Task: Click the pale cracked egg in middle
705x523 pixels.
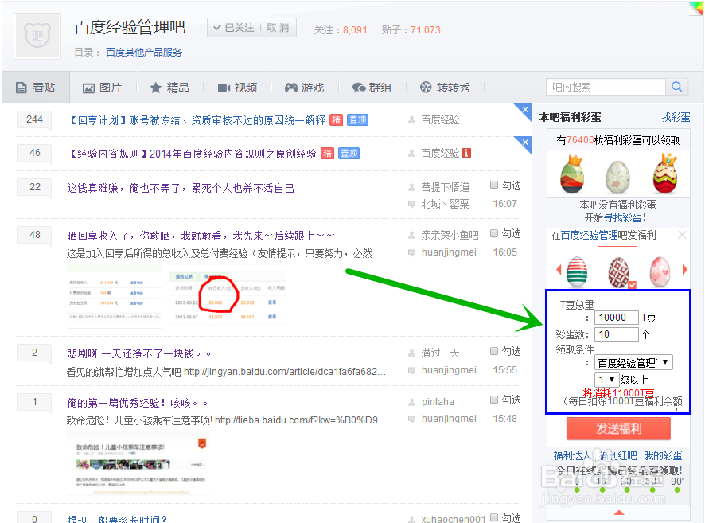Action: pos(618,177)
